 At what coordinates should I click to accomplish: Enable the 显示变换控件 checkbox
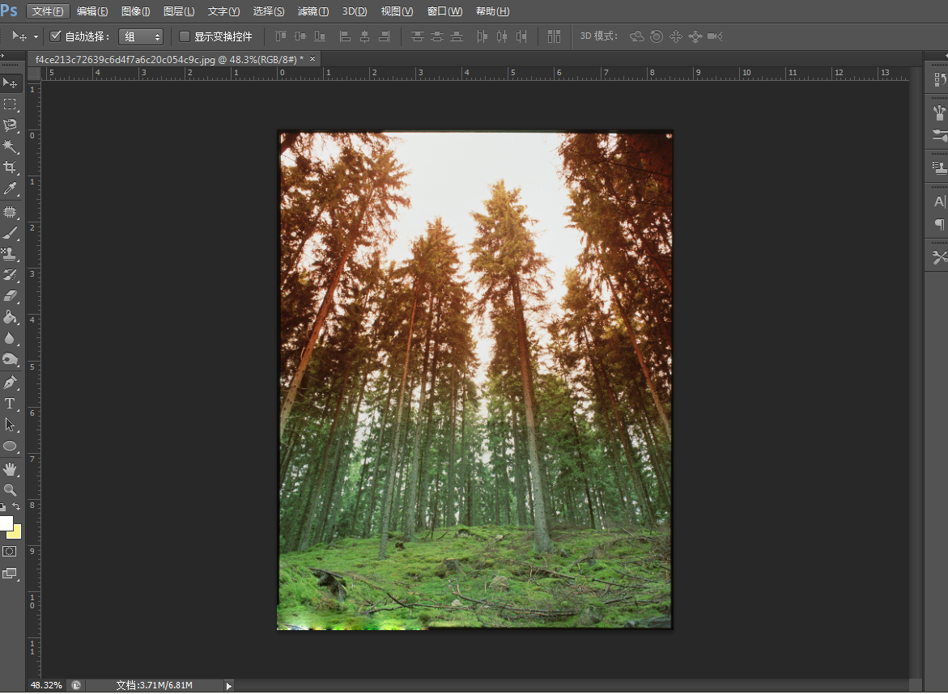click(x=185, y=36)
